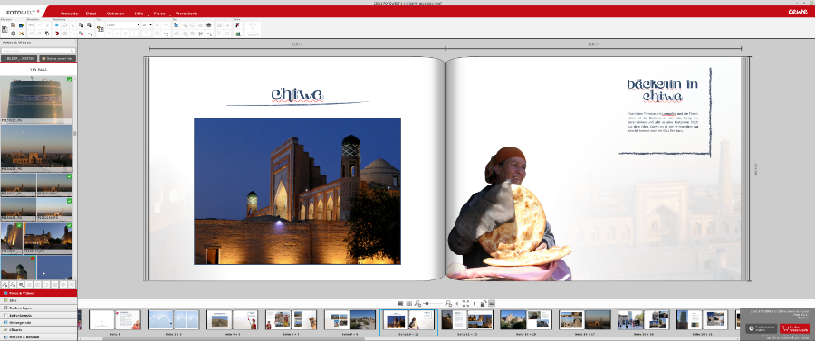Click the next page arrow below canvas
The width and height of the screenshot is (815, 341).
474,303
